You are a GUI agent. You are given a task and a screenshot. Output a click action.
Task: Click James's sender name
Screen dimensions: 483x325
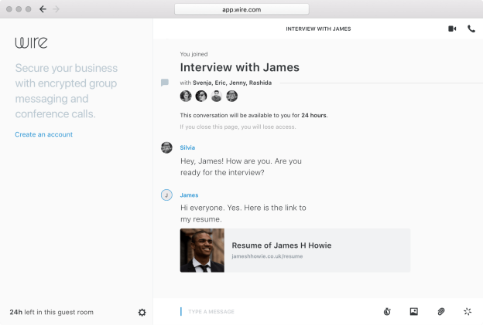point(189,195)
